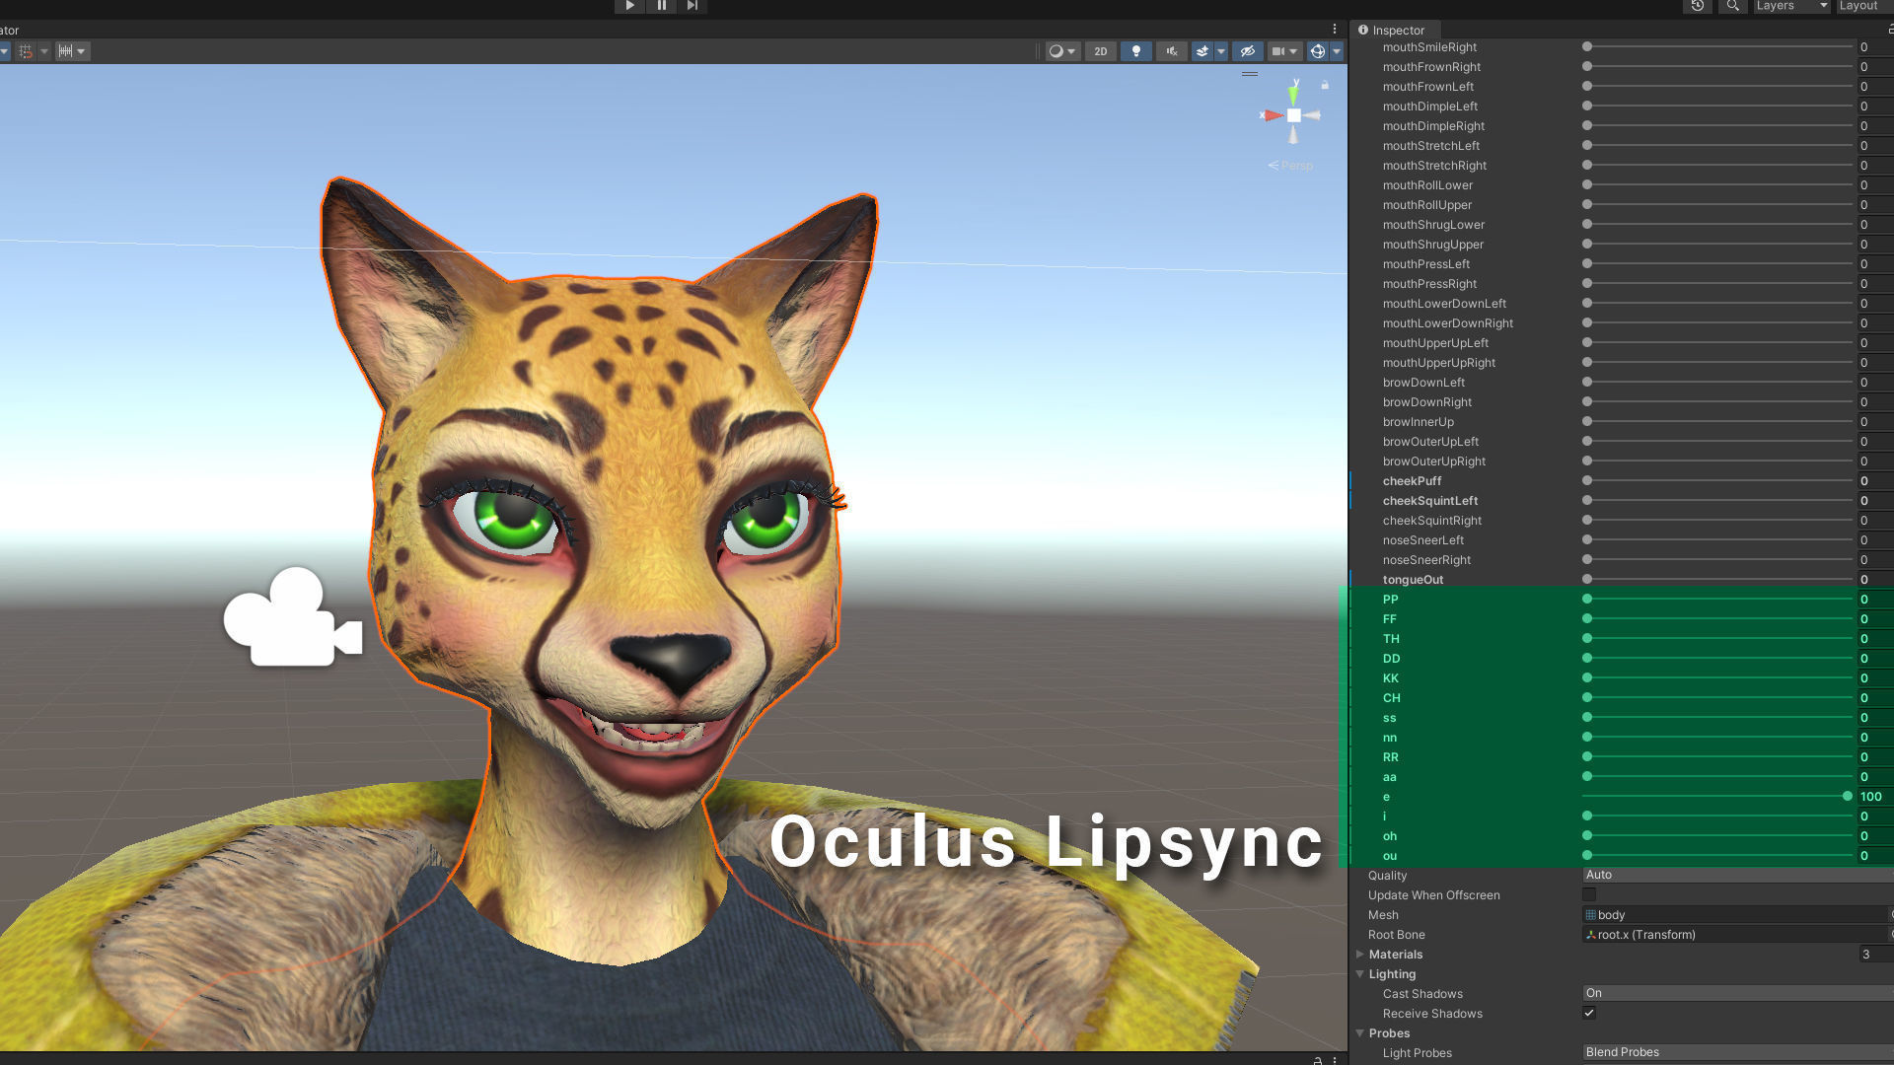Expand the Materials section

[x=1359, y=955]
